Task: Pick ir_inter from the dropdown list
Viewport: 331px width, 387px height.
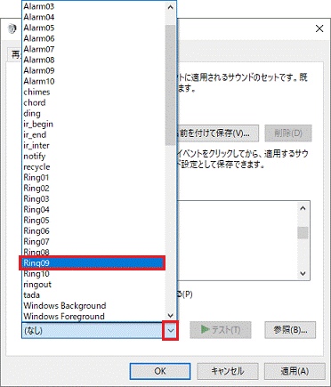Action: 93,145
